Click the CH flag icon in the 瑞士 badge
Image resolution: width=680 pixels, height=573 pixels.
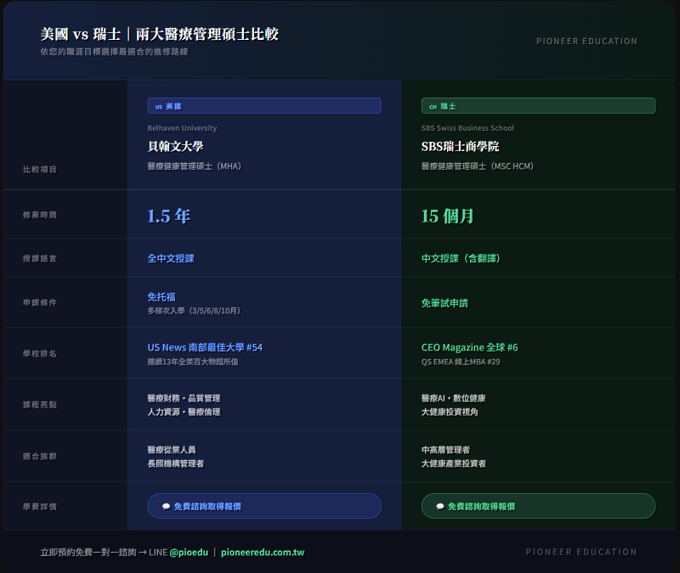pyautogui.click(x=432, y=106)
